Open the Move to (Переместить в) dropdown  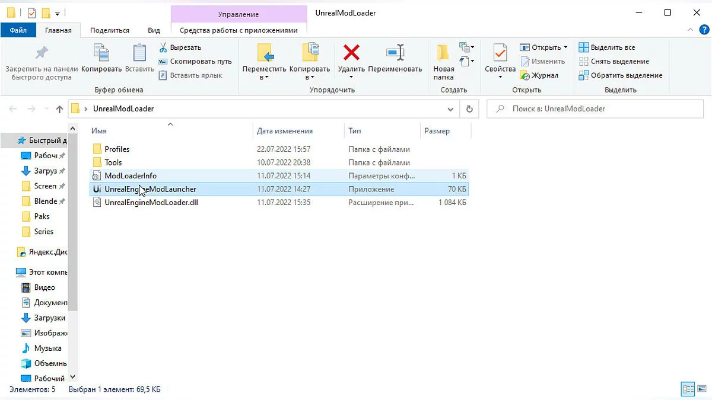pos(264,77)
